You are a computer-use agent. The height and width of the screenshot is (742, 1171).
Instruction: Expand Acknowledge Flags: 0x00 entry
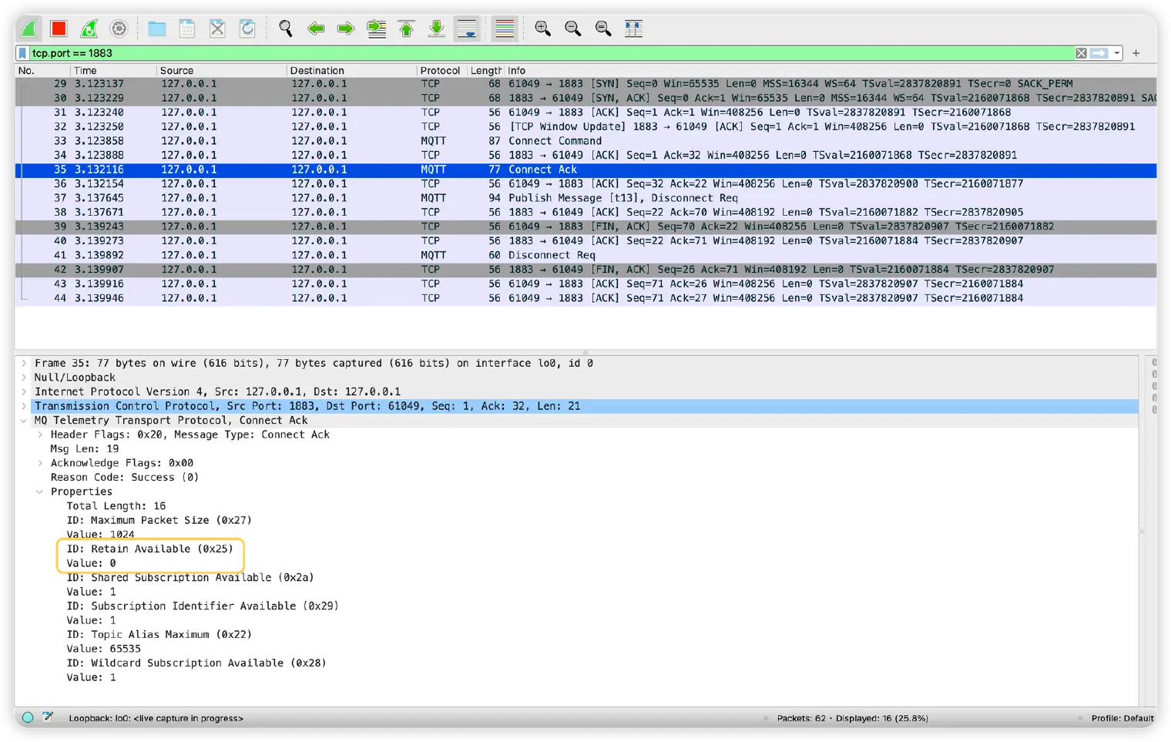(x=40, y=463)
